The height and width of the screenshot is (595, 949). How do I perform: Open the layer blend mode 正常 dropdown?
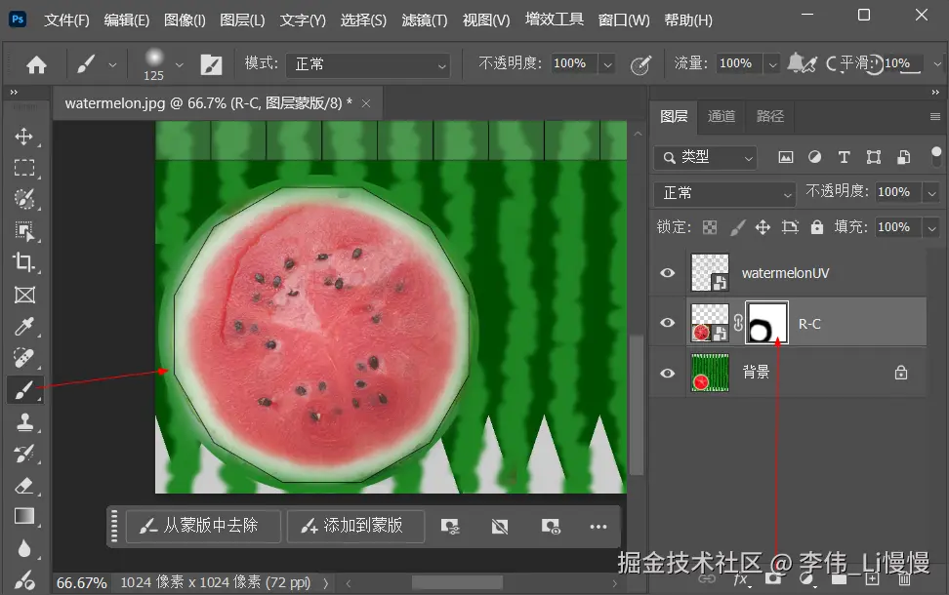coord(724,193)
